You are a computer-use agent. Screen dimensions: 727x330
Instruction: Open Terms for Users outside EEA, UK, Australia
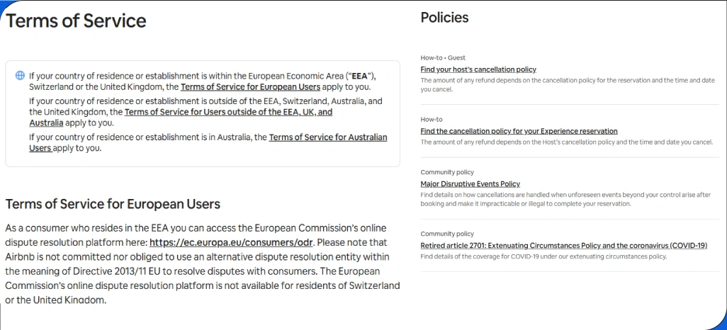pyautogui.click(x=228, y=112)
